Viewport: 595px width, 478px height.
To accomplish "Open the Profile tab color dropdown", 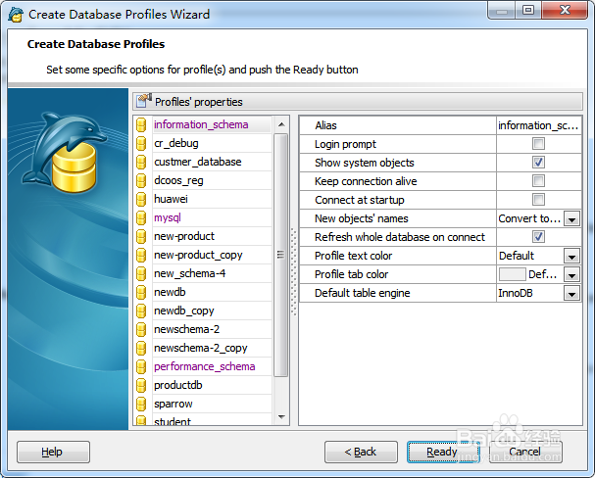I will click(571, 274).
